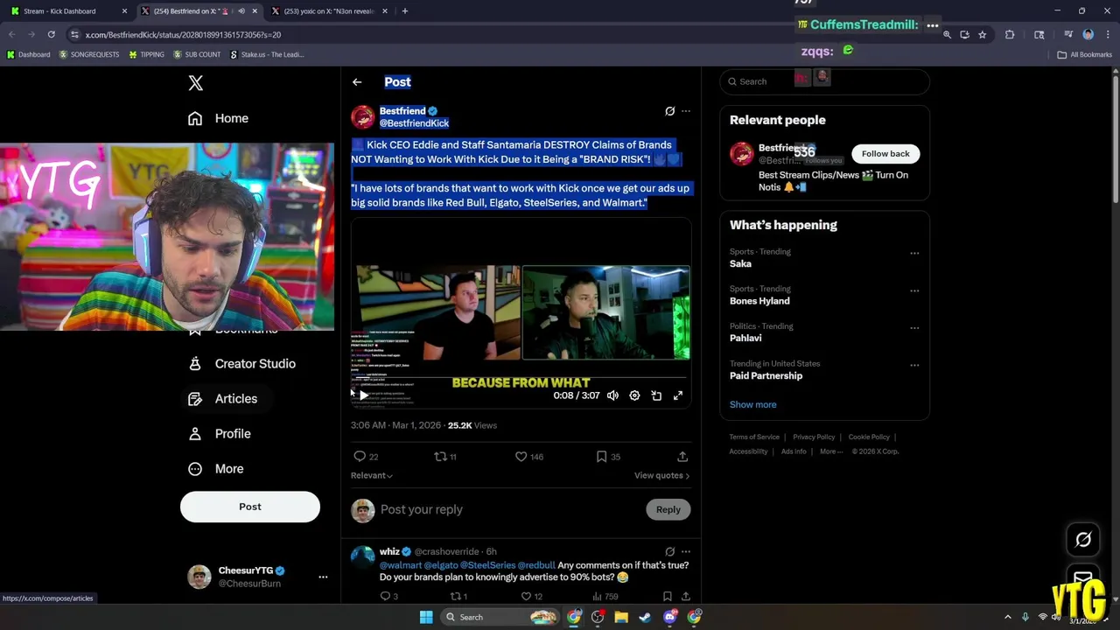Click the video progress bar

[521, 379]
